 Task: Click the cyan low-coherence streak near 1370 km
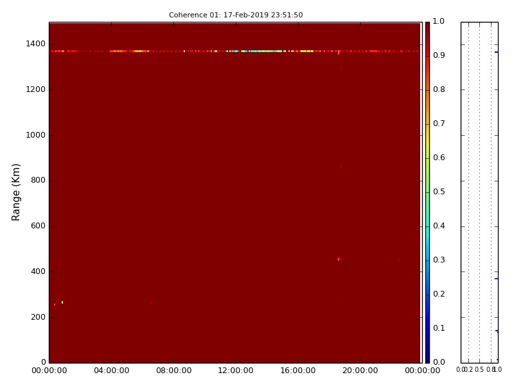click(x=265, y=51)
